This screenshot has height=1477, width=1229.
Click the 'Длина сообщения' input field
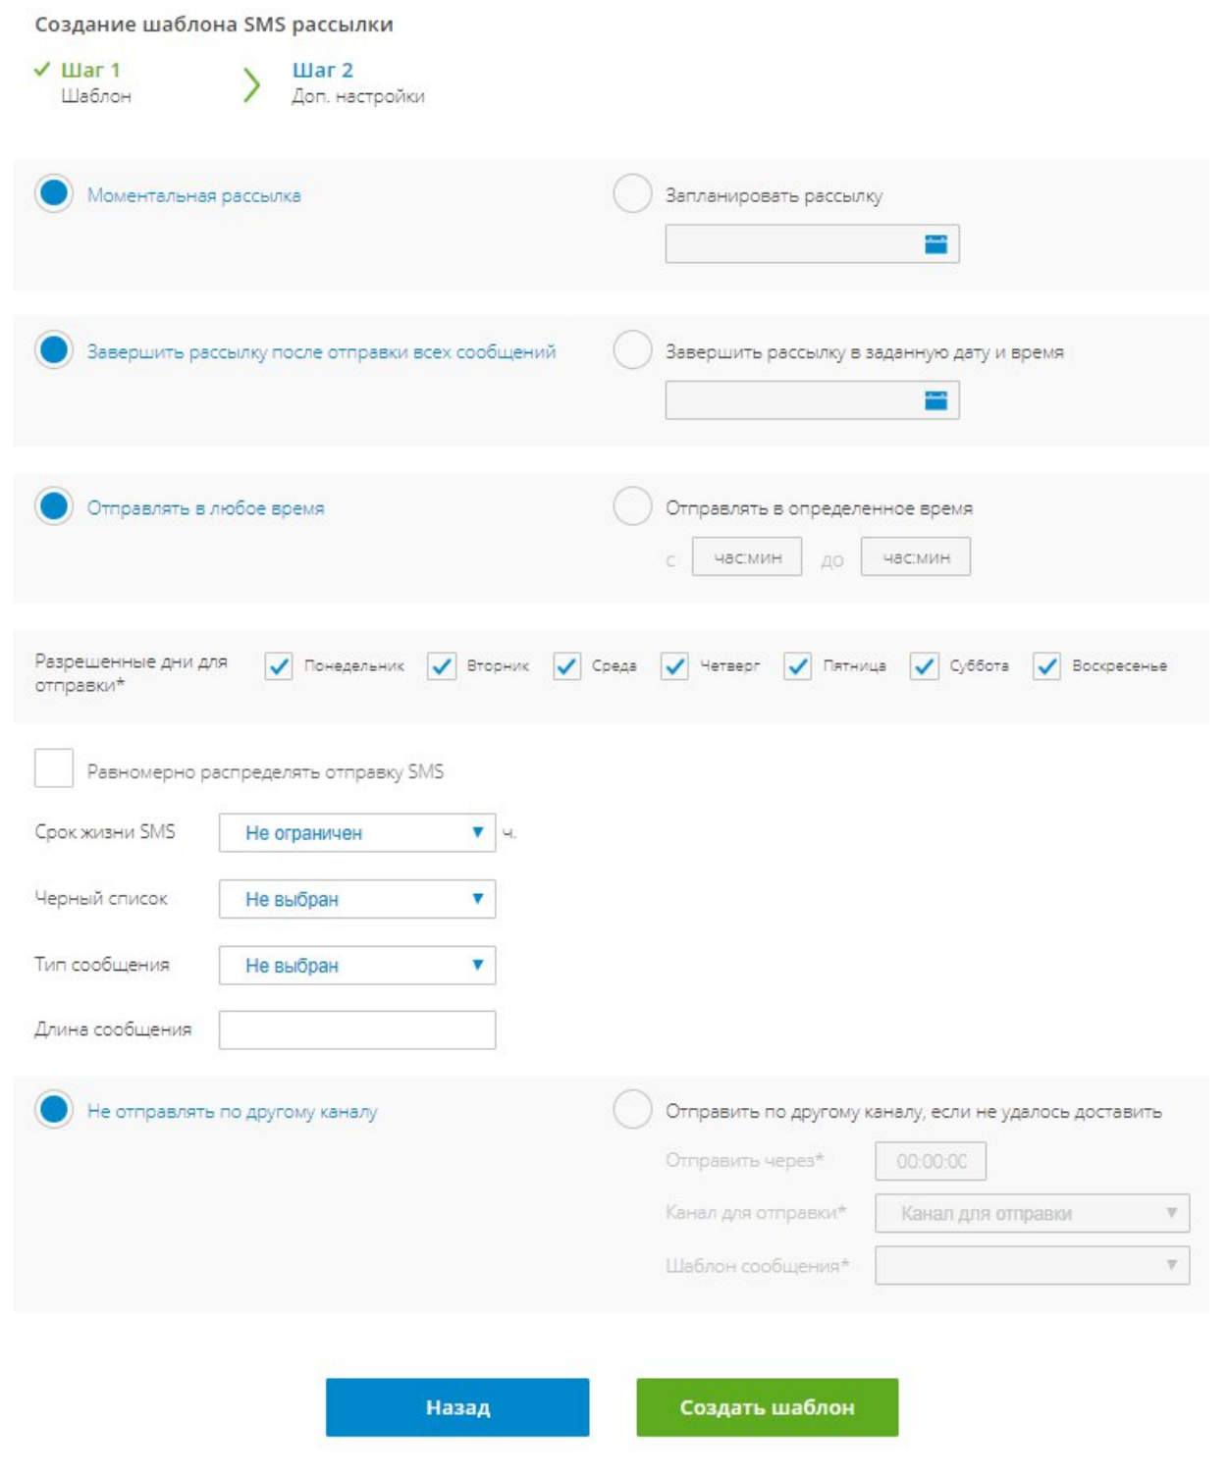356,1030
